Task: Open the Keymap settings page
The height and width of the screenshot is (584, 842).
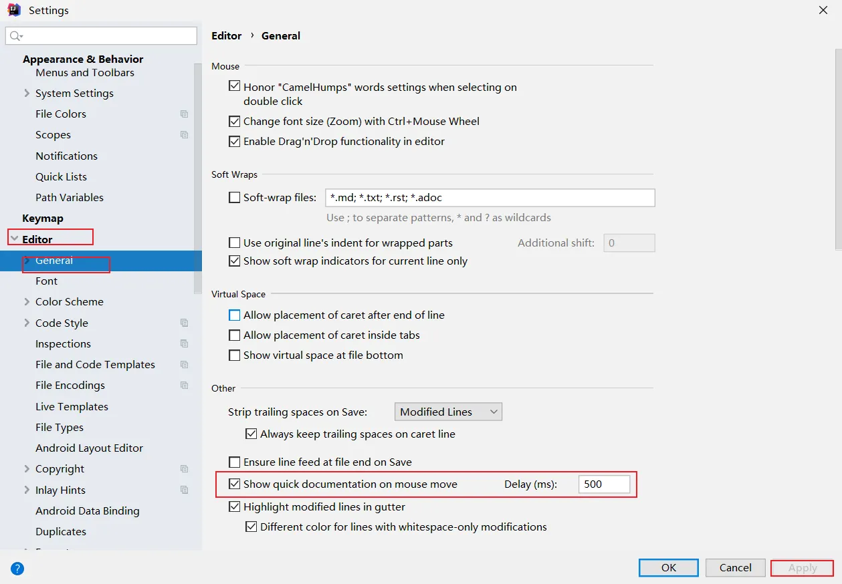Action: pos(43,218)
